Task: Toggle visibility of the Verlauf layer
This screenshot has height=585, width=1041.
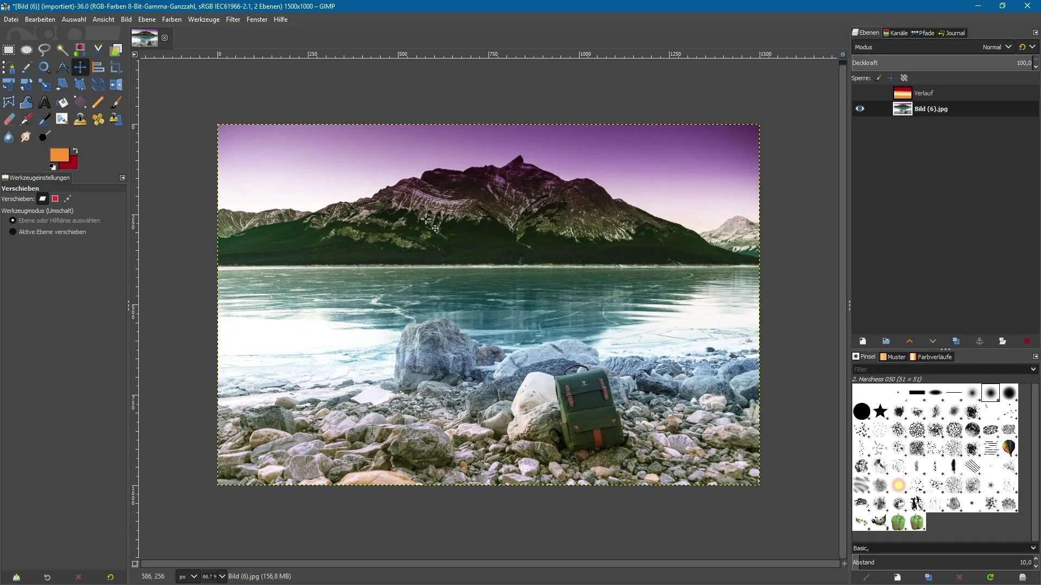Action: [860, 93]
